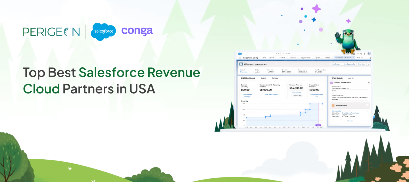Screen dimensions: 409x182
Task: Click View Related Invoice Lines link
Action: pyautogui.click(x=316, y=95)
